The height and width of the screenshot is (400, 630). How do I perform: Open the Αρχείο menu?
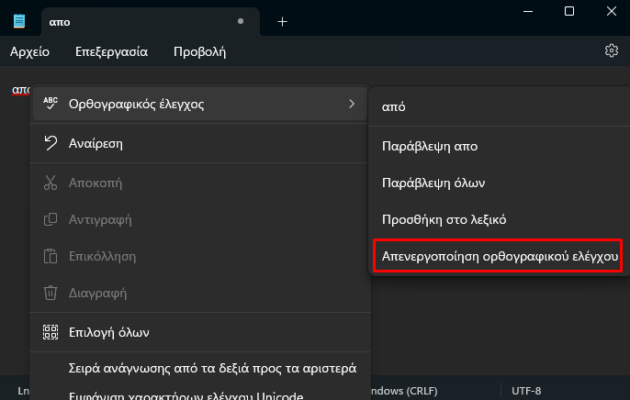pyautogui.click(x=29, y=51)
